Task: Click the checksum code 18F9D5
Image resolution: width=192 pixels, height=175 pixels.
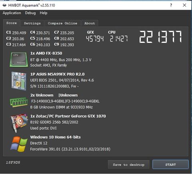Action: tap(13, 163)
